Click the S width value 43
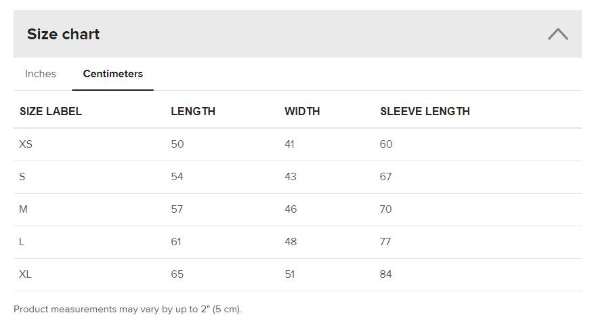 (x=291, y=177)
